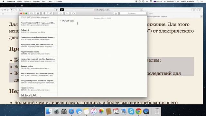Open the Aa text format button
Image resolution: width=206 pixels, height=116 pixels.
(67, 14)
